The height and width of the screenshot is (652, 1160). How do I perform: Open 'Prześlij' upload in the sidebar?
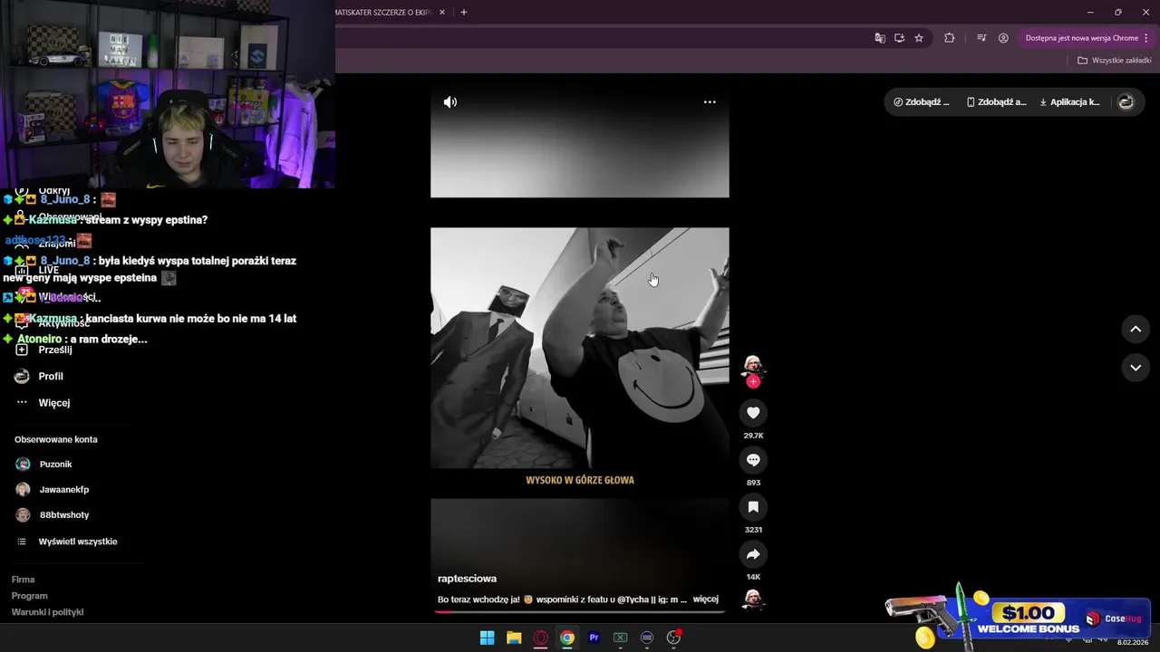click(x=43, y=350)
